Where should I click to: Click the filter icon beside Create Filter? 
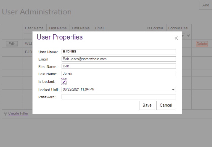pyautogui.click(x=5, y=114)
